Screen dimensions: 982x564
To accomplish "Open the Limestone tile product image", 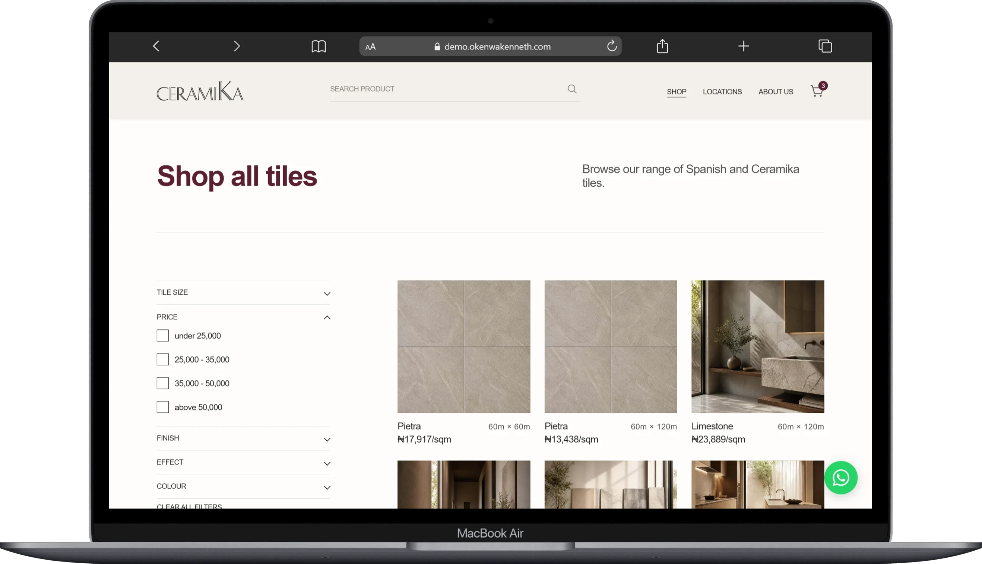I will coord(757,346).
